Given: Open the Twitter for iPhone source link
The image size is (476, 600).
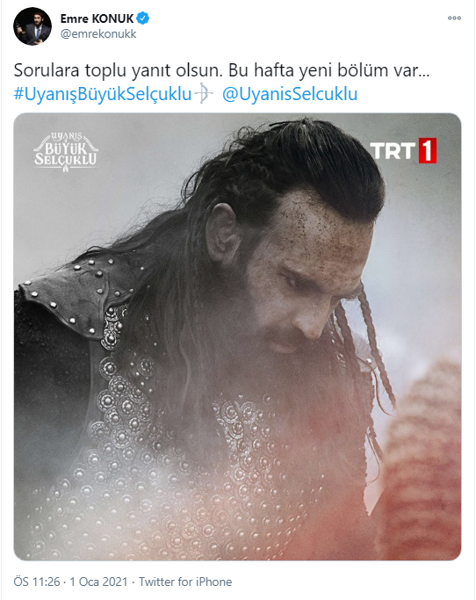Looking at the screenshot, I should pos(185,582).
